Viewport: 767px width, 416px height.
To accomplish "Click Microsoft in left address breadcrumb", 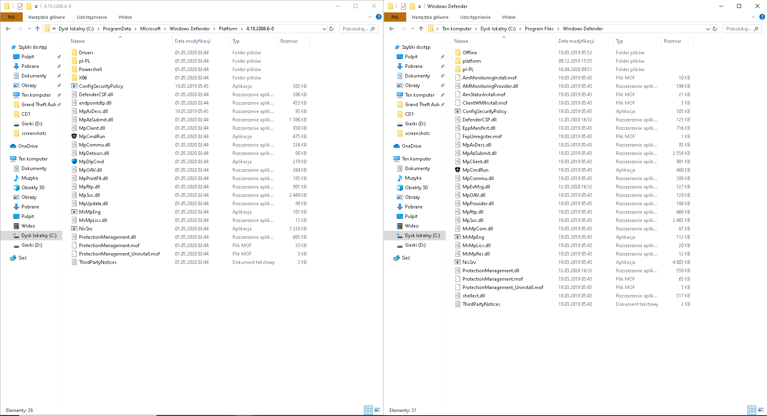I will (150, 29).
